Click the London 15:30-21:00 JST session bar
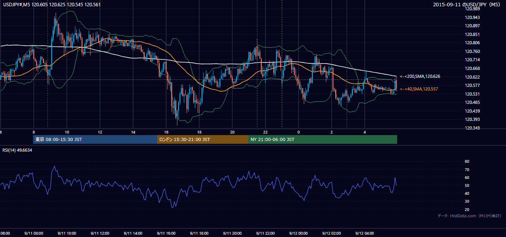Viewport: 506px width, 237px height. pyautogui.click(x=203, y=139)
